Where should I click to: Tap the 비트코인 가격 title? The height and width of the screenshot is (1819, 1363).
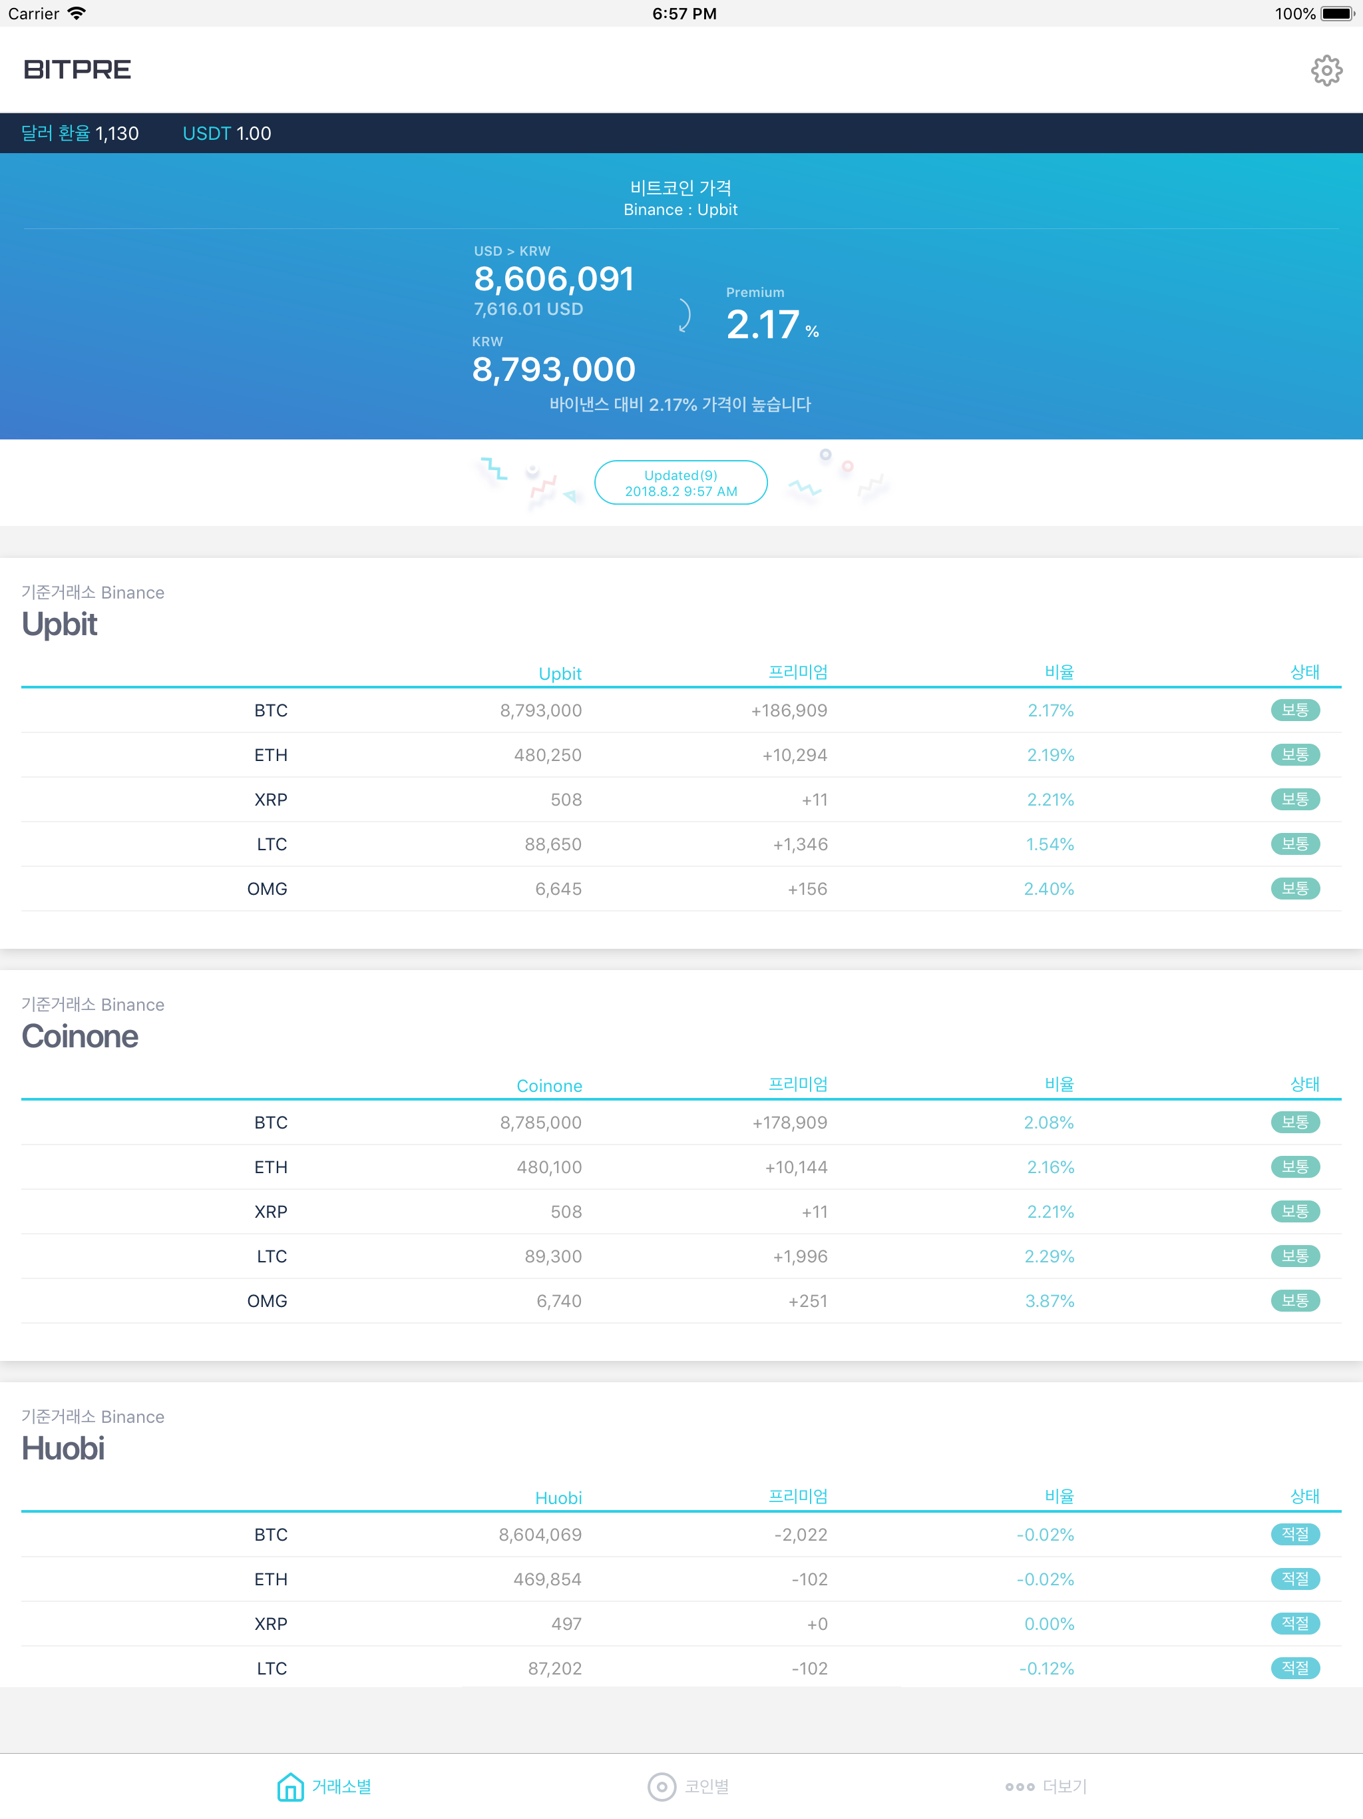[x=681, y=188]
